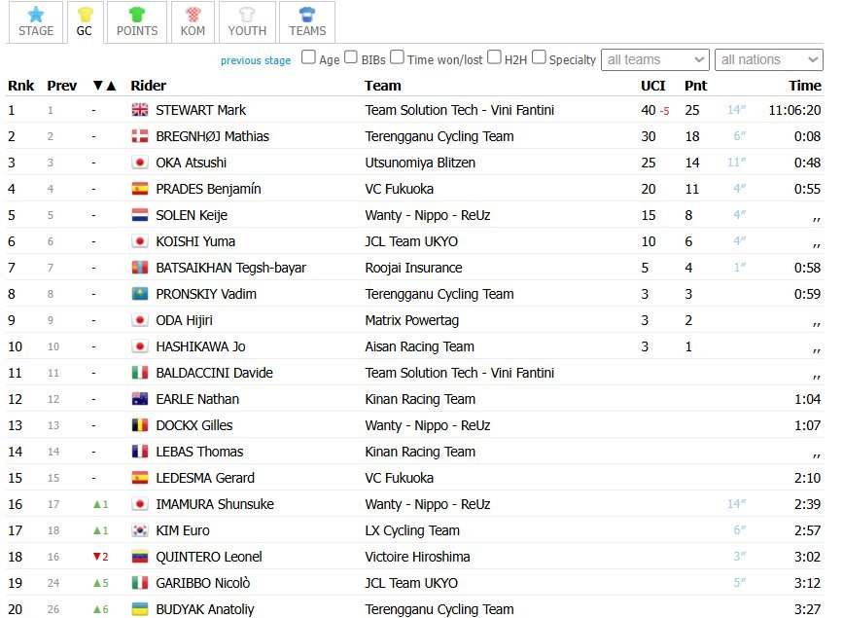Expand the all nations dropdown
Image resolution: width=843 pixels, height=618 pixels.
[x=768, y=60]
